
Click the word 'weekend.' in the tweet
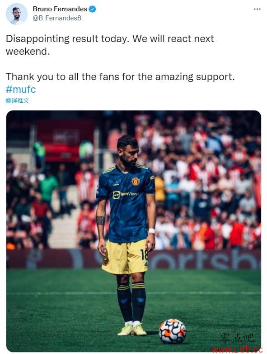tap(28, 52)
